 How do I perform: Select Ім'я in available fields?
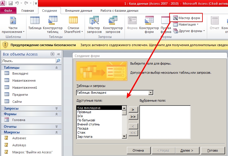click(100, 116)
